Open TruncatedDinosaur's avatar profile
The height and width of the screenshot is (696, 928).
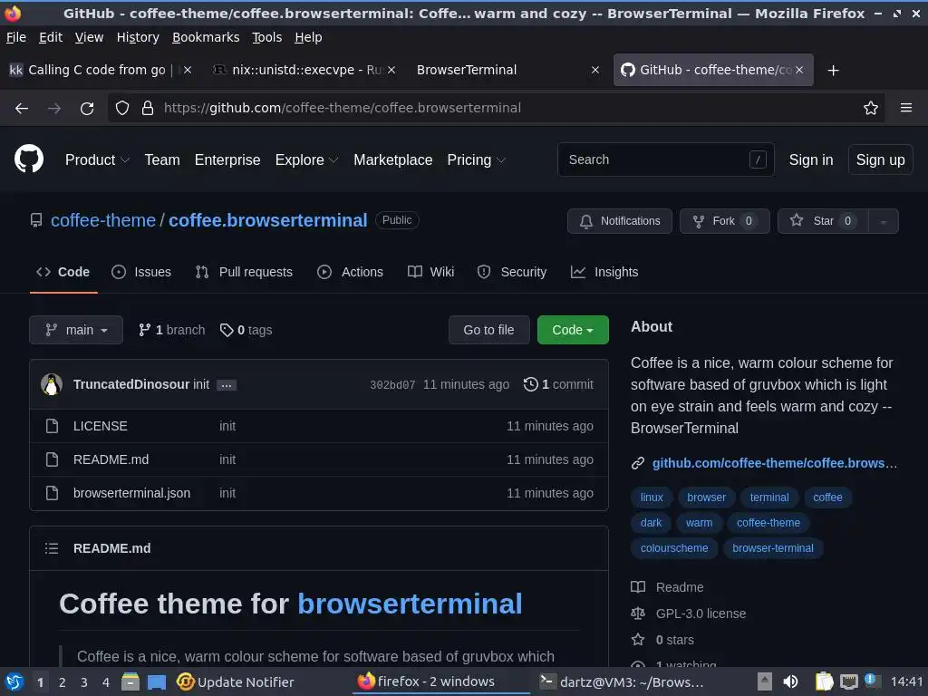[x=52, y=384]
